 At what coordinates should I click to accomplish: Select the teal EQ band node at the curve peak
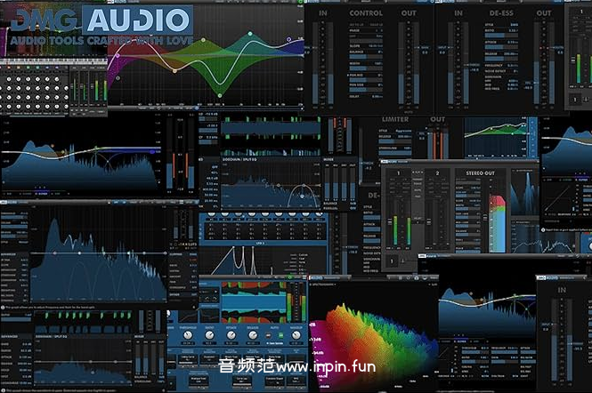click(250, 34)
